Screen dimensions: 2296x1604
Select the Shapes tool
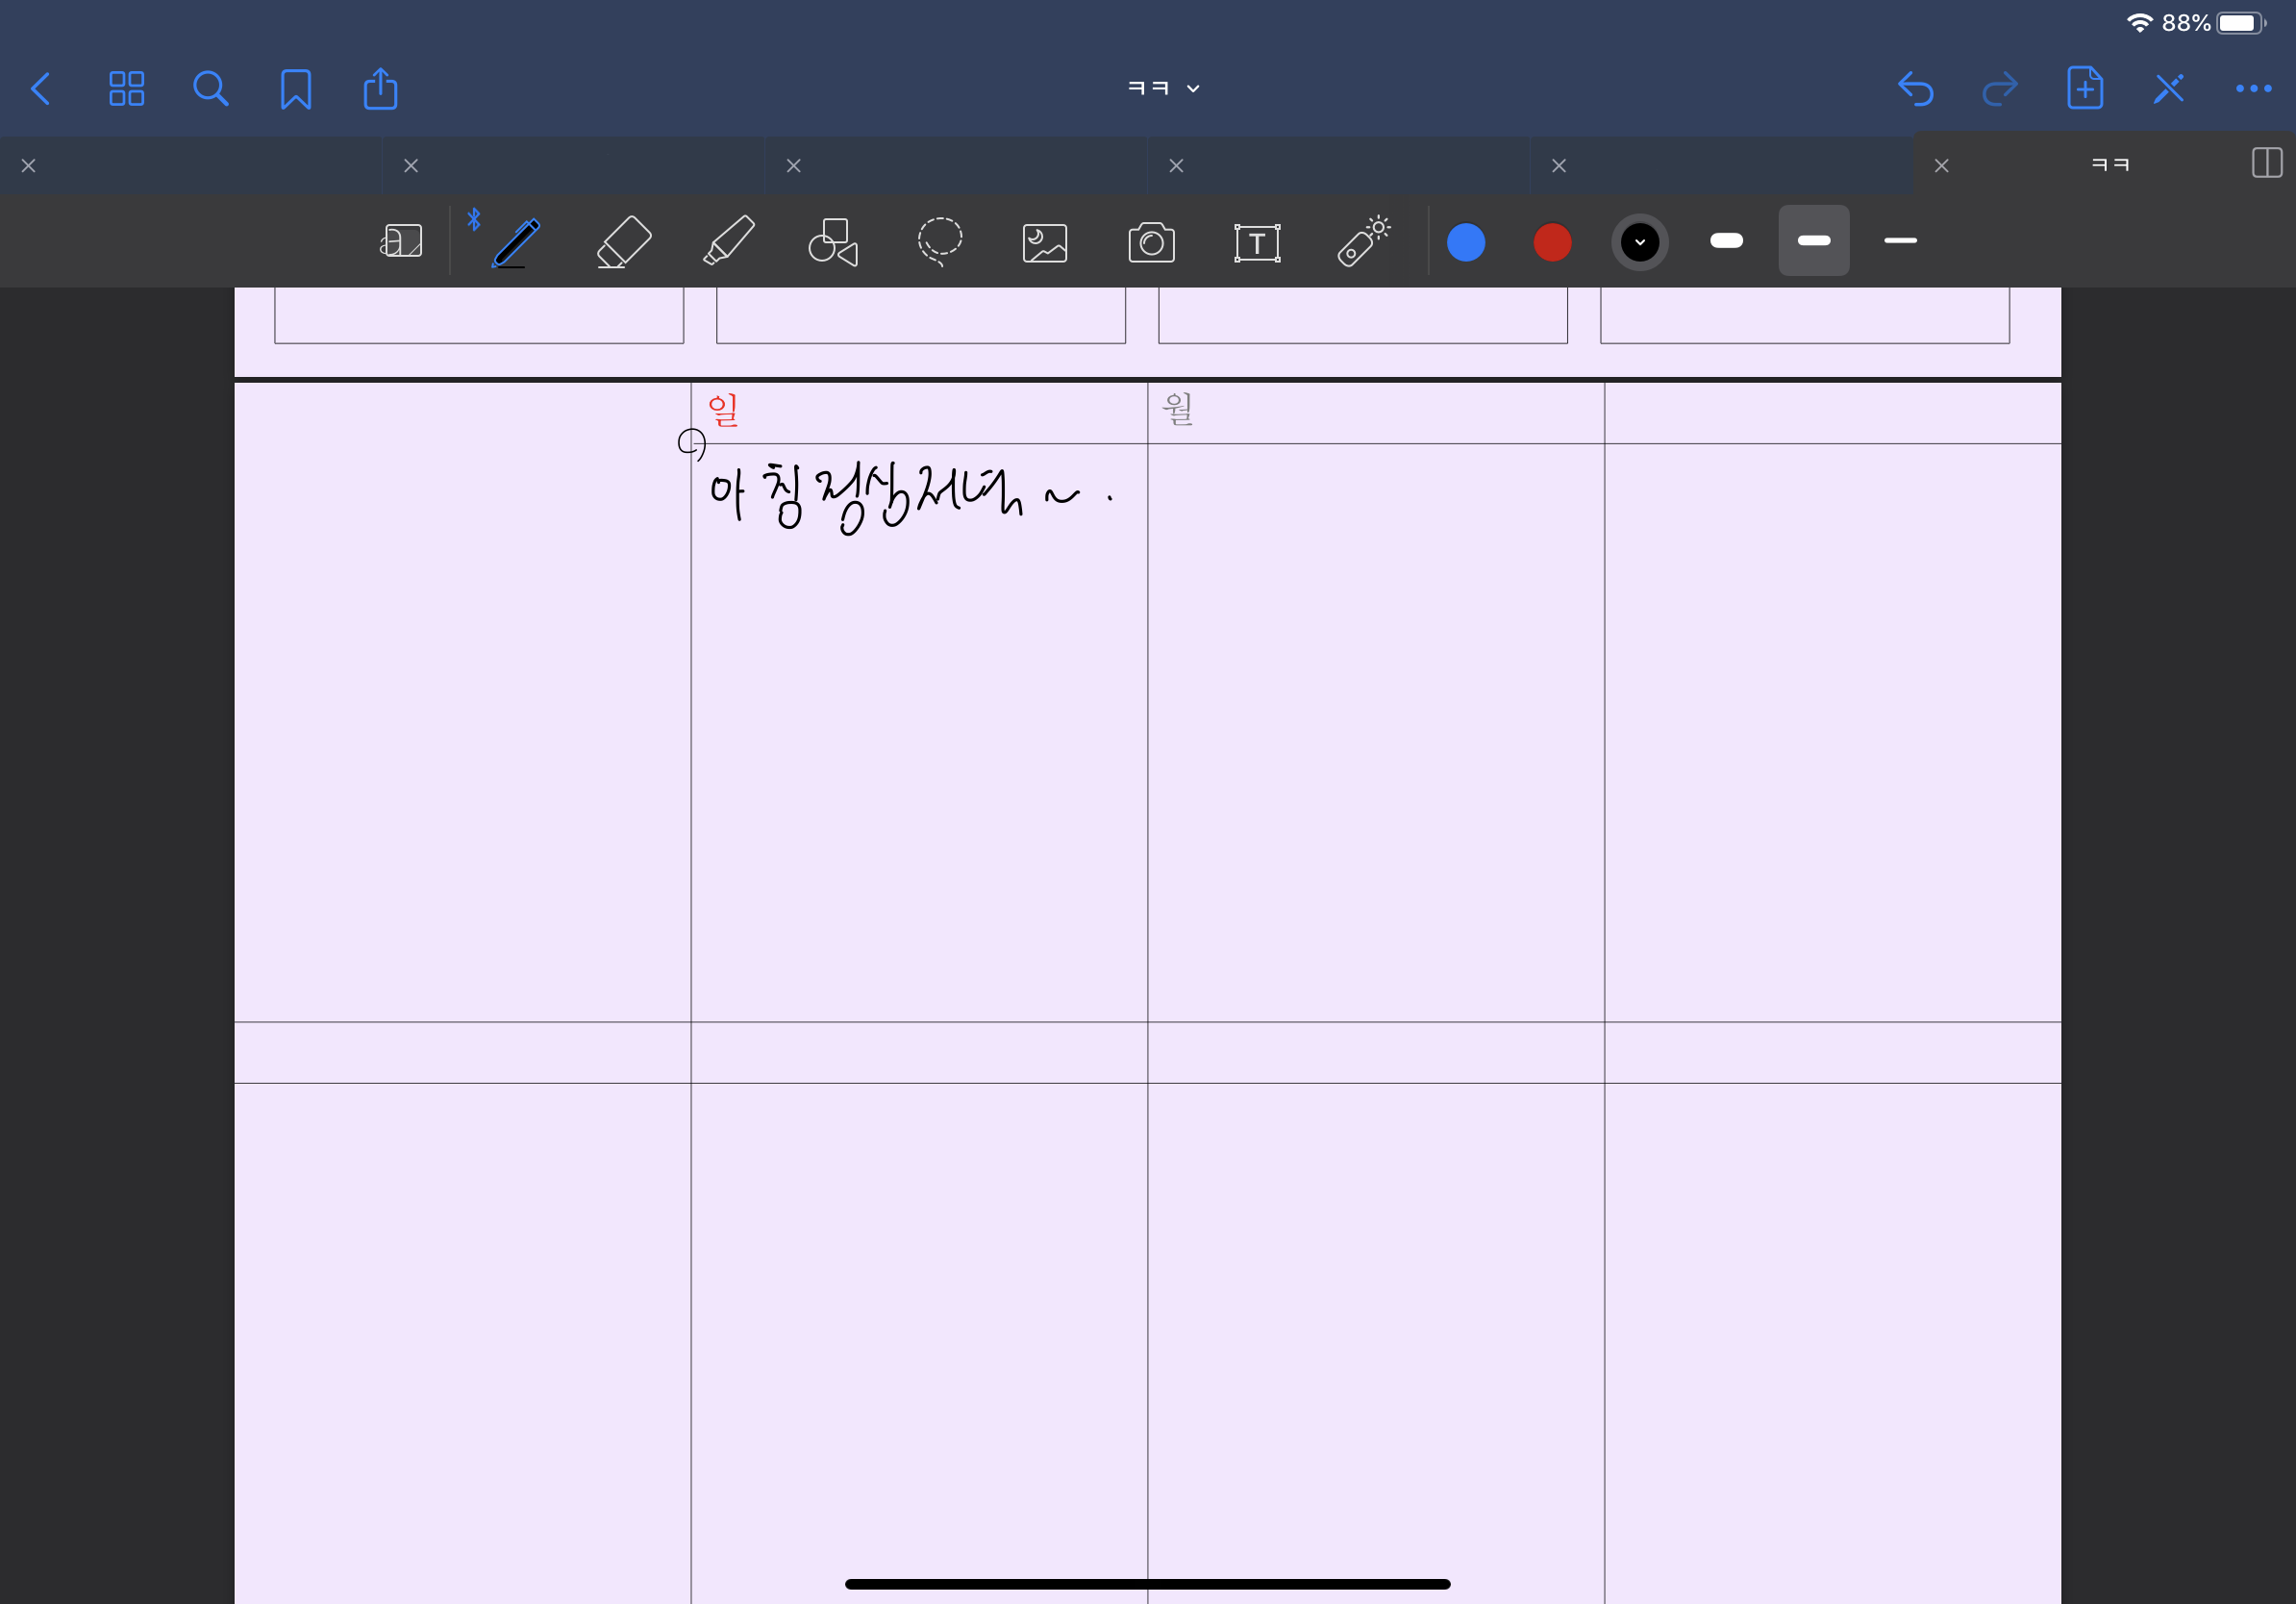pos(833,242)
